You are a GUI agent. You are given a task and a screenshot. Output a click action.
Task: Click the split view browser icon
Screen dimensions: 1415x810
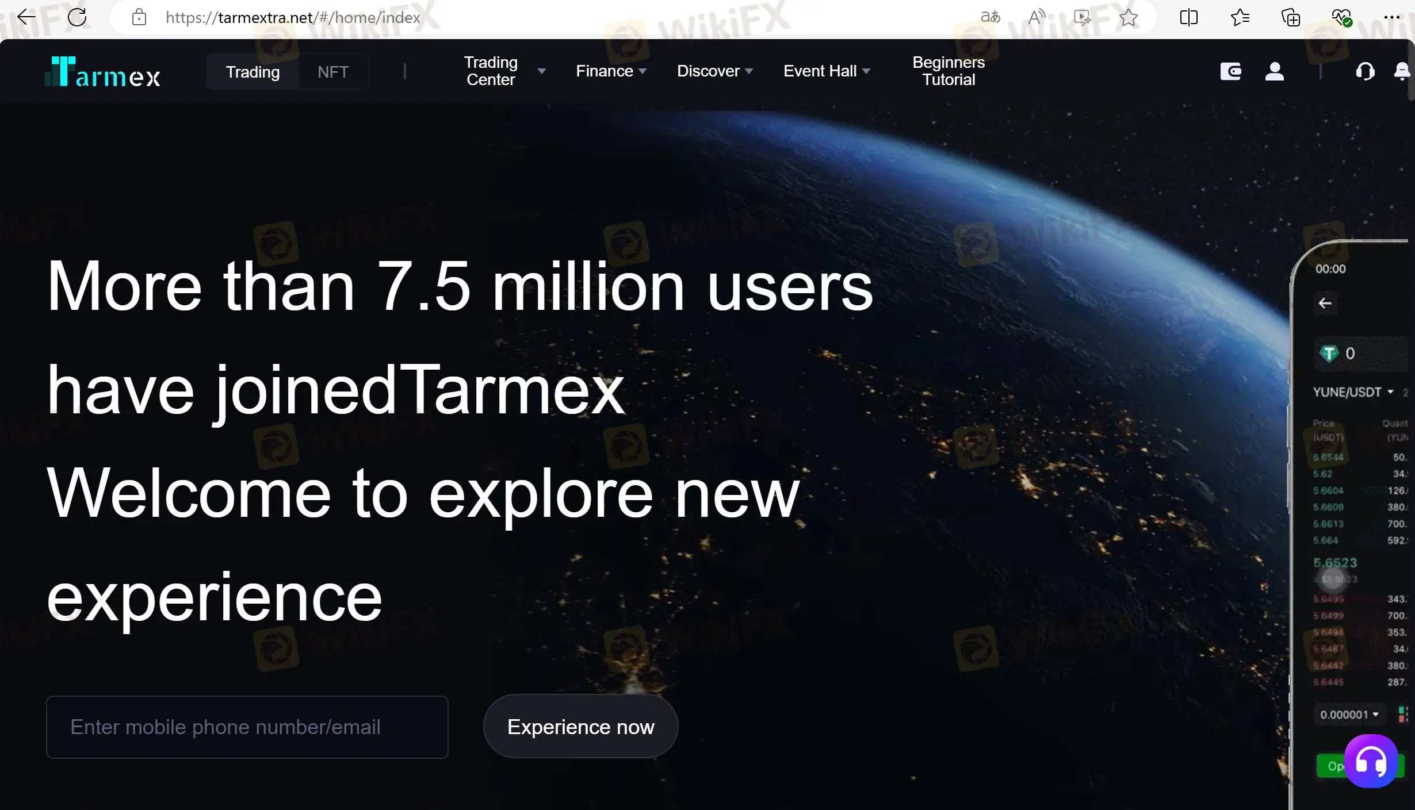pyautogui.click(x=1188, y=17)
